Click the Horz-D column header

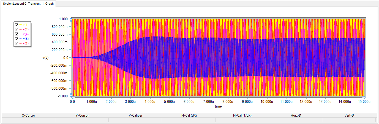pyautogui.click(x=296, y=115)
